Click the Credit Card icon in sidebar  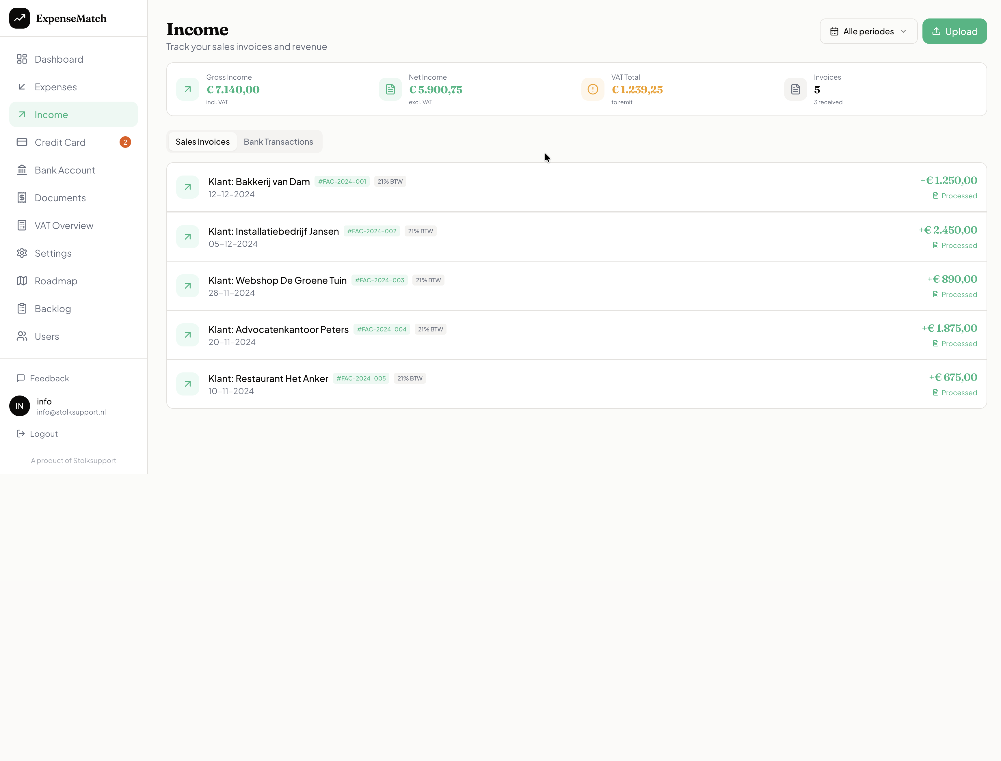click(22, 142)
